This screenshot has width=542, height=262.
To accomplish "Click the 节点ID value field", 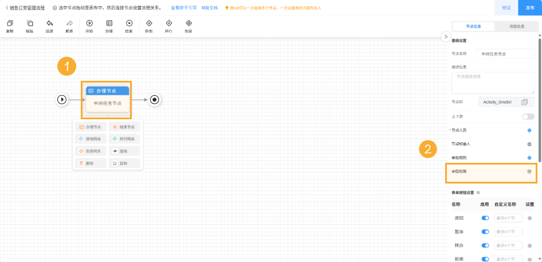I will point(497,101).
